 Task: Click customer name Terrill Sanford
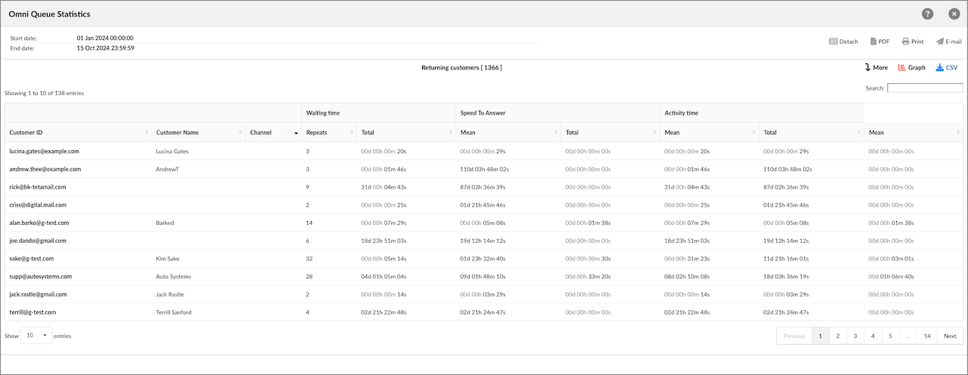175,312
